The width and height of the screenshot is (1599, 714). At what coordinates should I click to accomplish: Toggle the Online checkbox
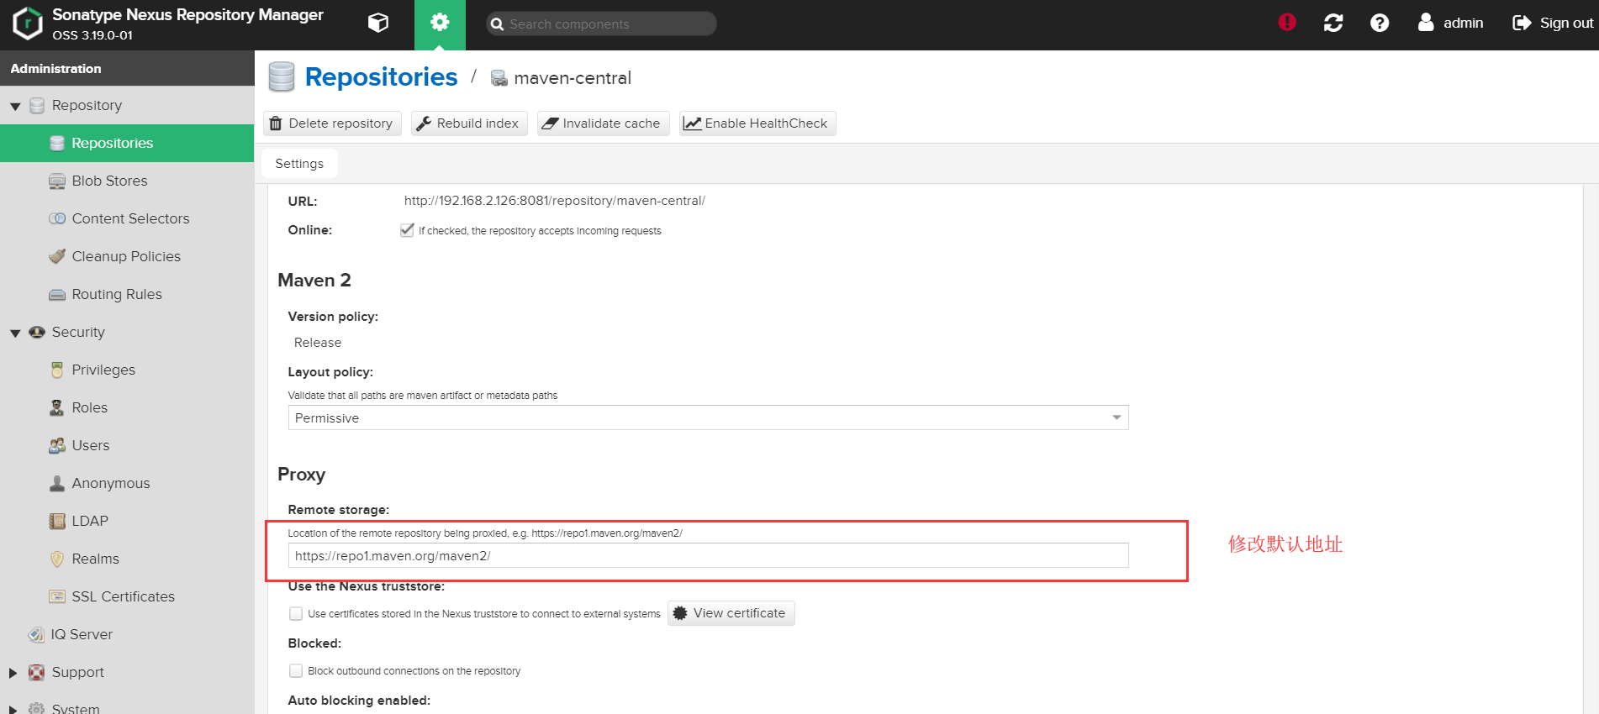point(407,230)
